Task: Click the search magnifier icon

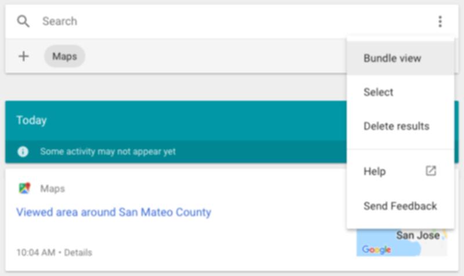Action: (x=23, y=21)
